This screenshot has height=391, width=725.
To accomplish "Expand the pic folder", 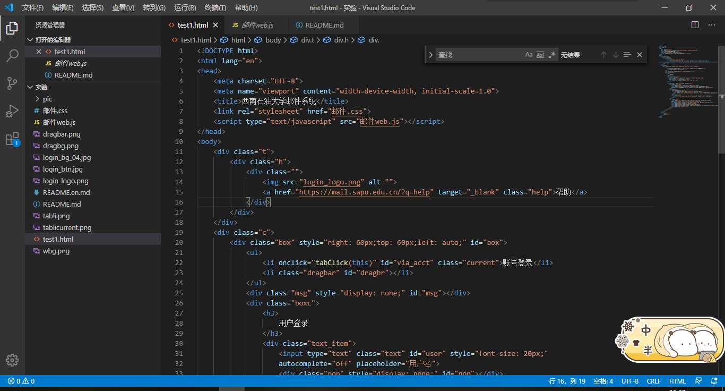I will coord(93,99).
